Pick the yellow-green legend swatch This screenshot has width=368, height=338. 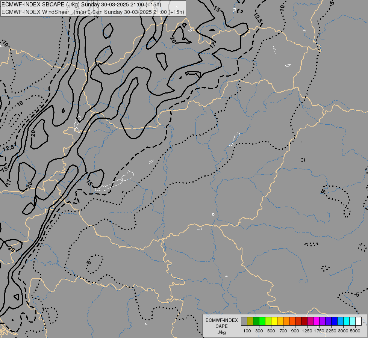point(268,321)
